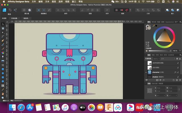This screenshot has width=182, height=113.
Task: Add adjustment layer from Layers panel footer
Action: coord(160,80)
